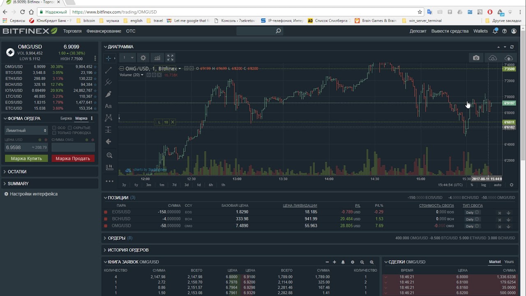Select the brush drawing tool
The image size is (526, 296).
(x=108, y=94)
